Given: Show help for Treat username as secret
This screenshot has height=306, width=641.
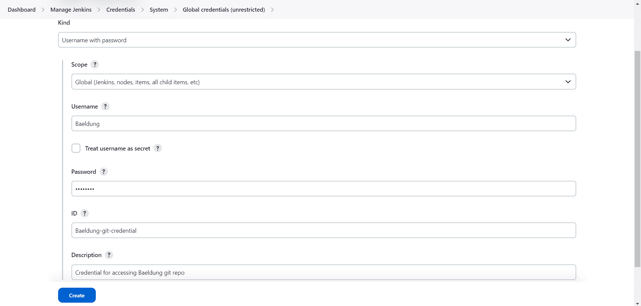Looking at the screenshot, I should pos(158,148).
